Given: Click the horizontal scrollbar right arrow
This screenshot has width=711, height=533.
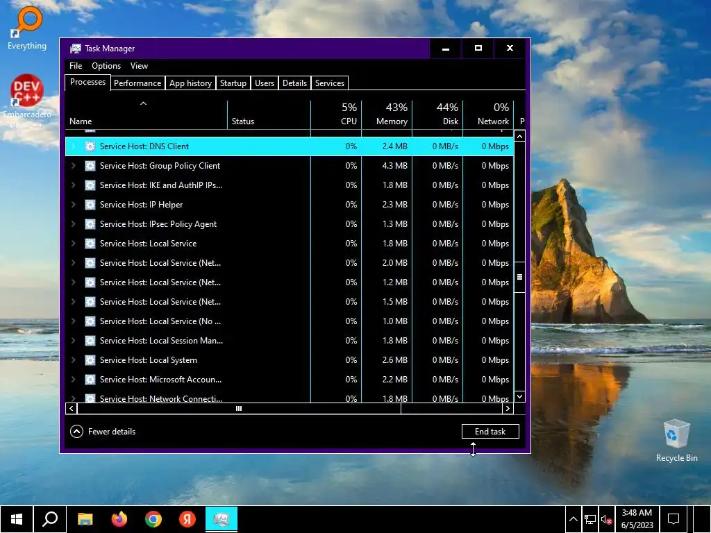Looking at the screenshot, I should (508, 408).
